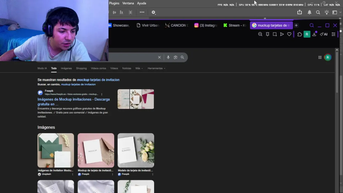Click the Google search input field

[133, 57]
